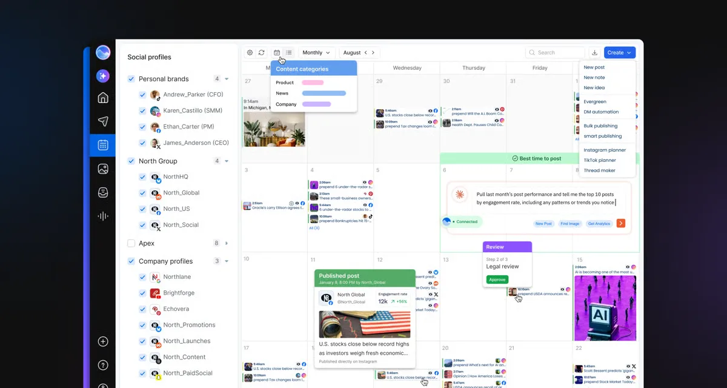Open the paper plane publishing icon
Screen dimensions: 727x388
pos(103,121)
